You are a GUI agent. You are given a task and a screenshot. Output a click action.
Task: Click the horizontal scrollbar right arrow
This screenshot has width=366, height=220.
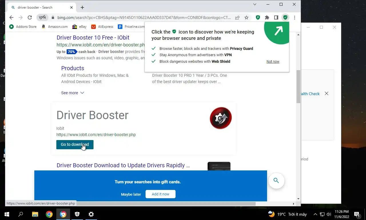tap(293, 204)
